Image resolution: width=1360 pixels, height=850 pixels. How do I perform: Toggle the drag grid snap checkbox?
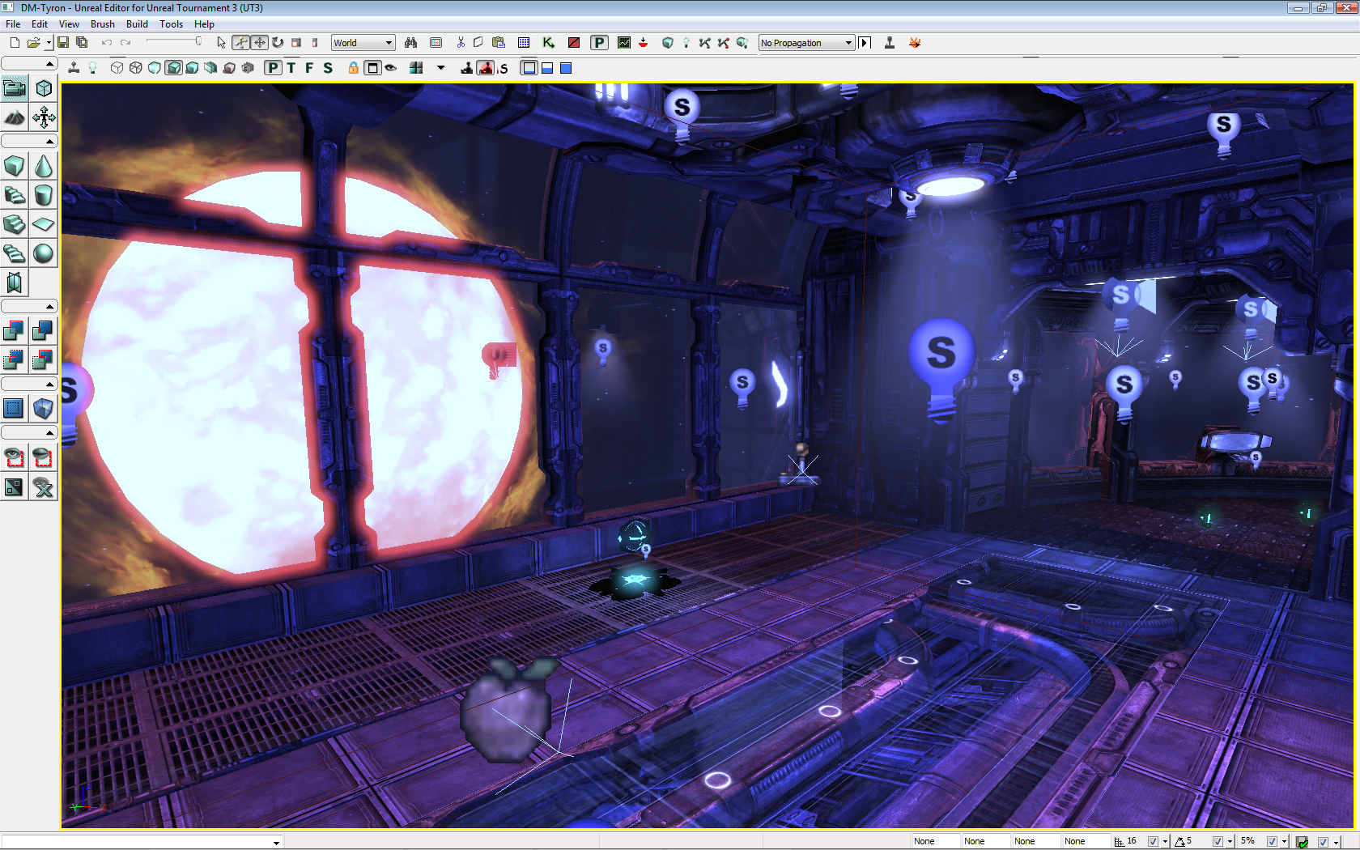1153,842
